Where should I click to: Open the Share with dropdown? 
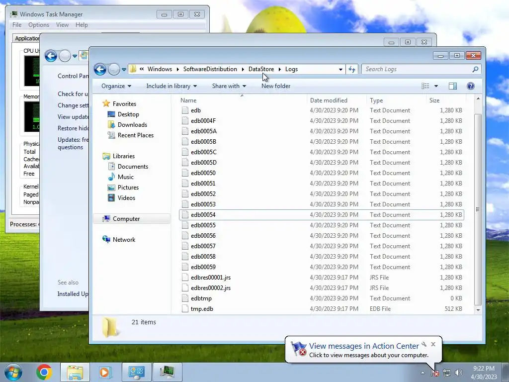tap(229, 86)
